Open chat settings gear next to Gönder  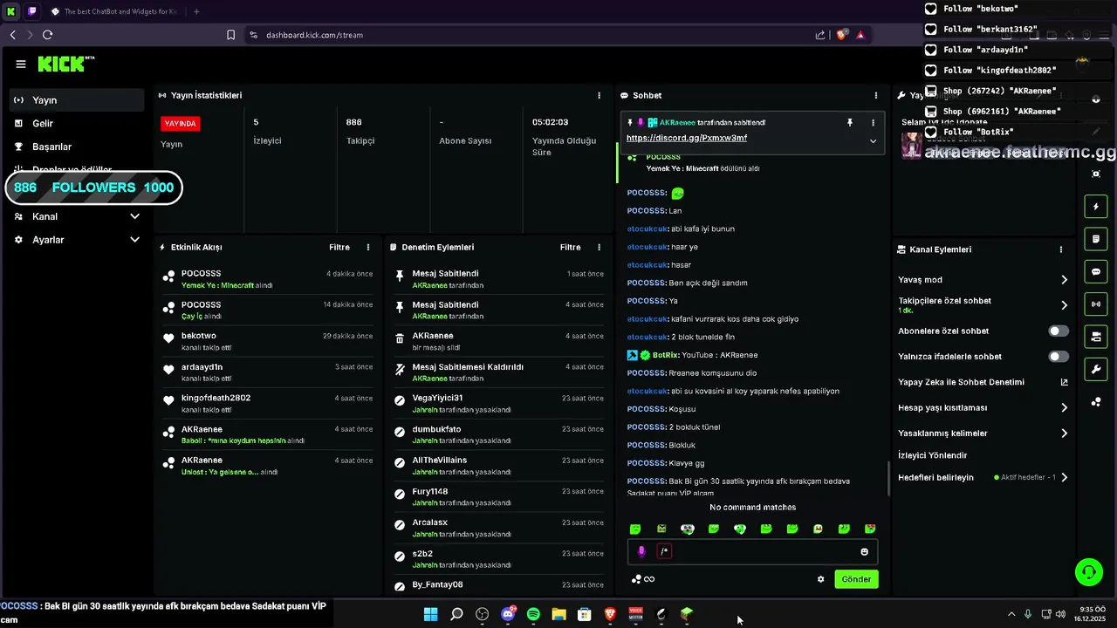(x=820, y=579)
